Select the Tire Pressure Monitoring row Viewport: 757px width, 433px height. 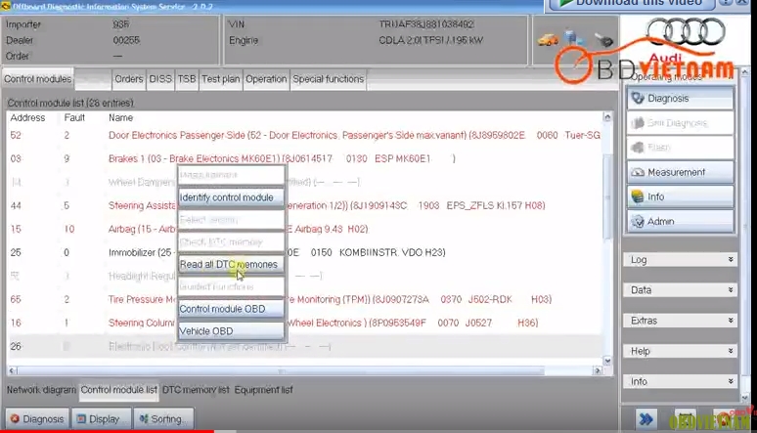click(304, 300)
